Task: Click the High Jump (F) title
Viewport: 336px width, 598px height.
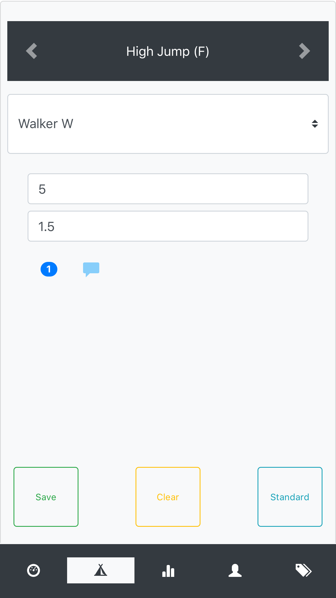Action: [x=168, y=51]
